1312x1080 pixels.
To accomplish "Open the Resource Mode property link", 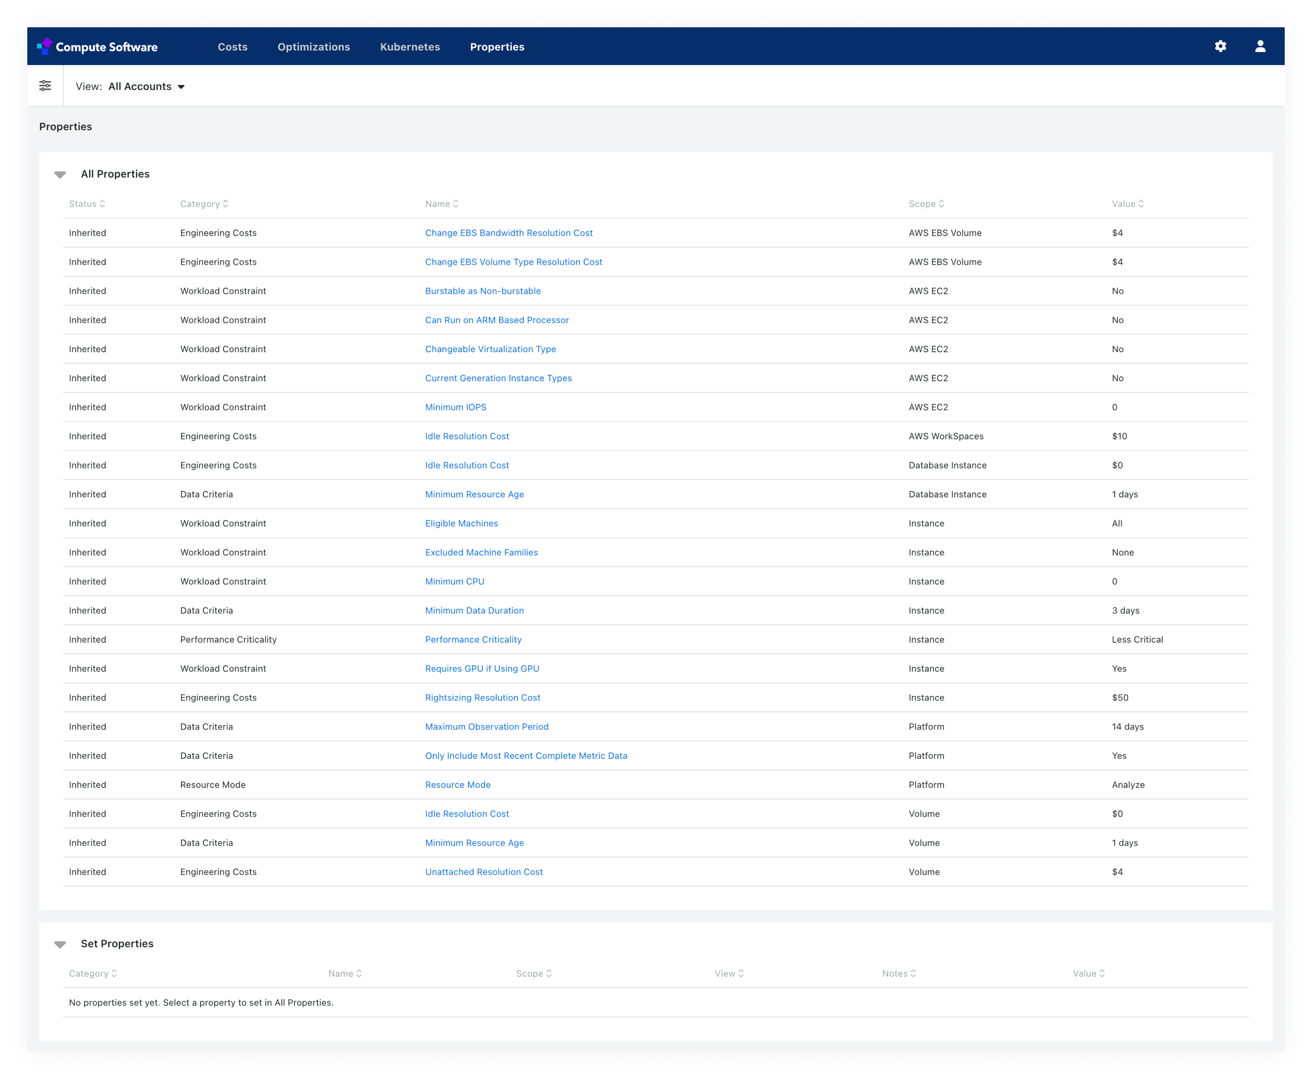I will 457,785.
